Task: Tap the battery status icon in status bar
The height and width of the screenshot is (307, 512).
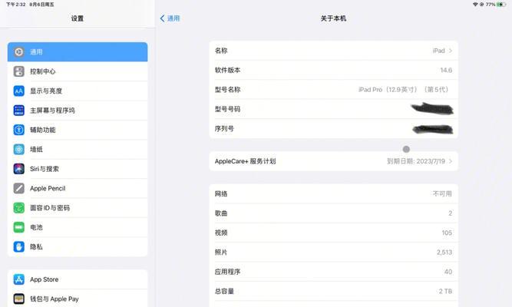Action: pyautogui.click(x=501, y=5)
